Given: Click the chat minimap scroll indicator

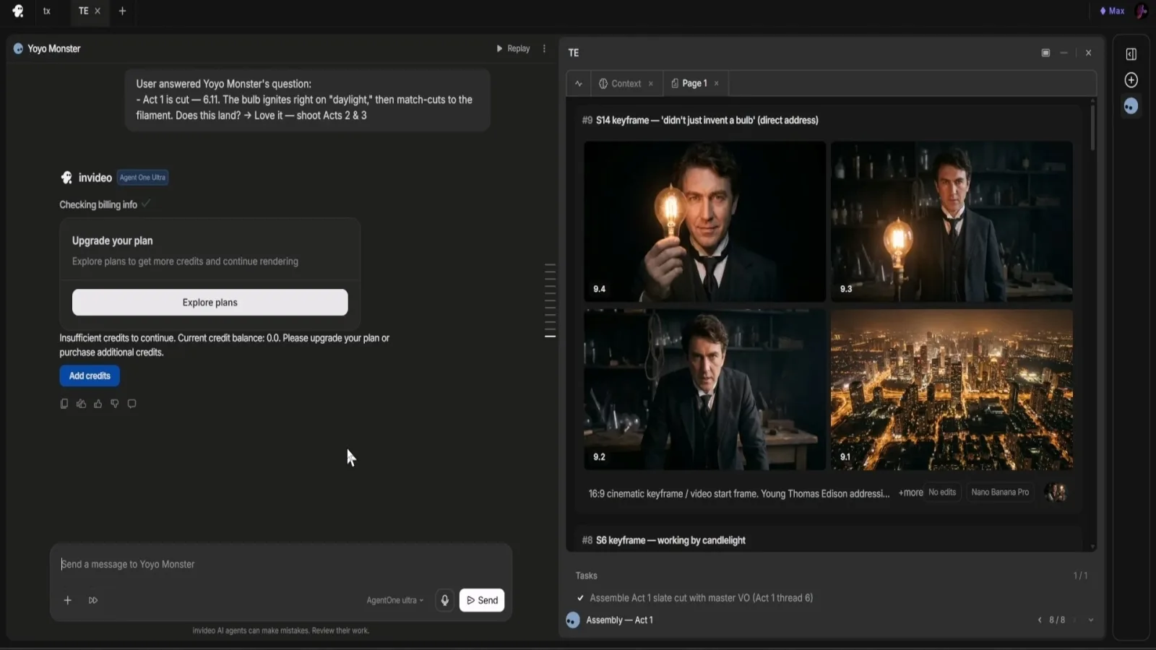Looking at the screenshot, I should 550,300.
